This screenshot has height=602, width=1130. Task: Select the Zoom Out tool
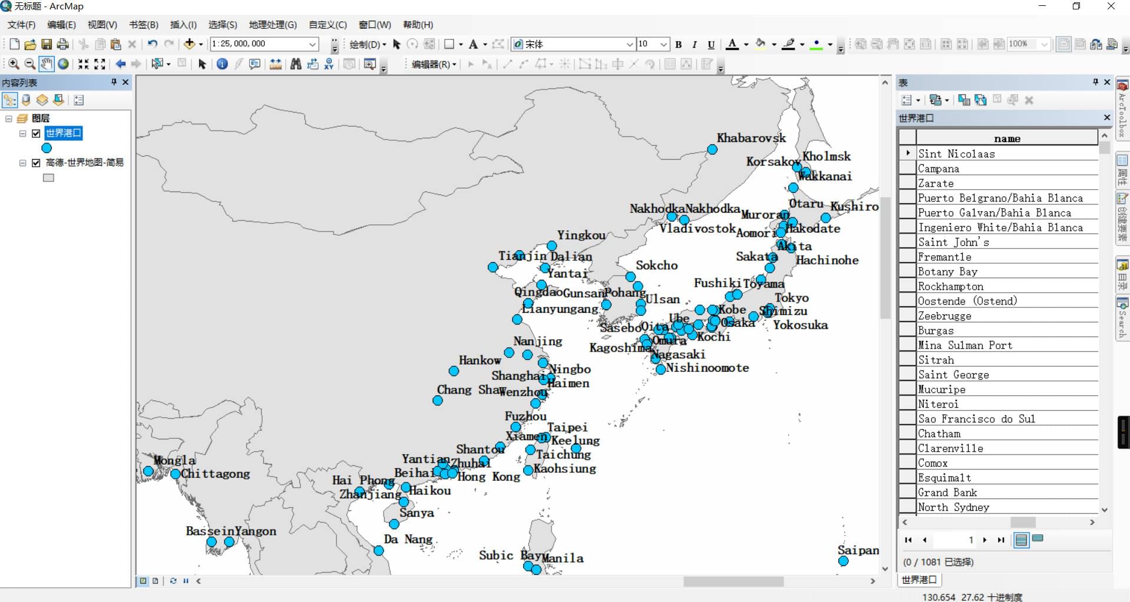point(29,64)
